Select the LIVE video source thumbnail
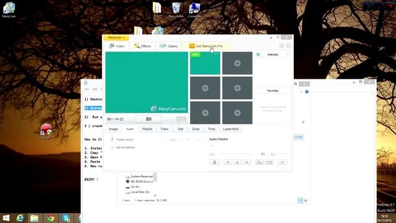The image size is (396, 223). 205,63
